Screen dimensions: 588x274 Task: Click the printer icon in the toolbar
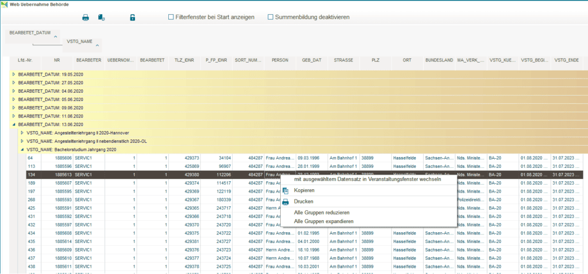coord(86,17)
